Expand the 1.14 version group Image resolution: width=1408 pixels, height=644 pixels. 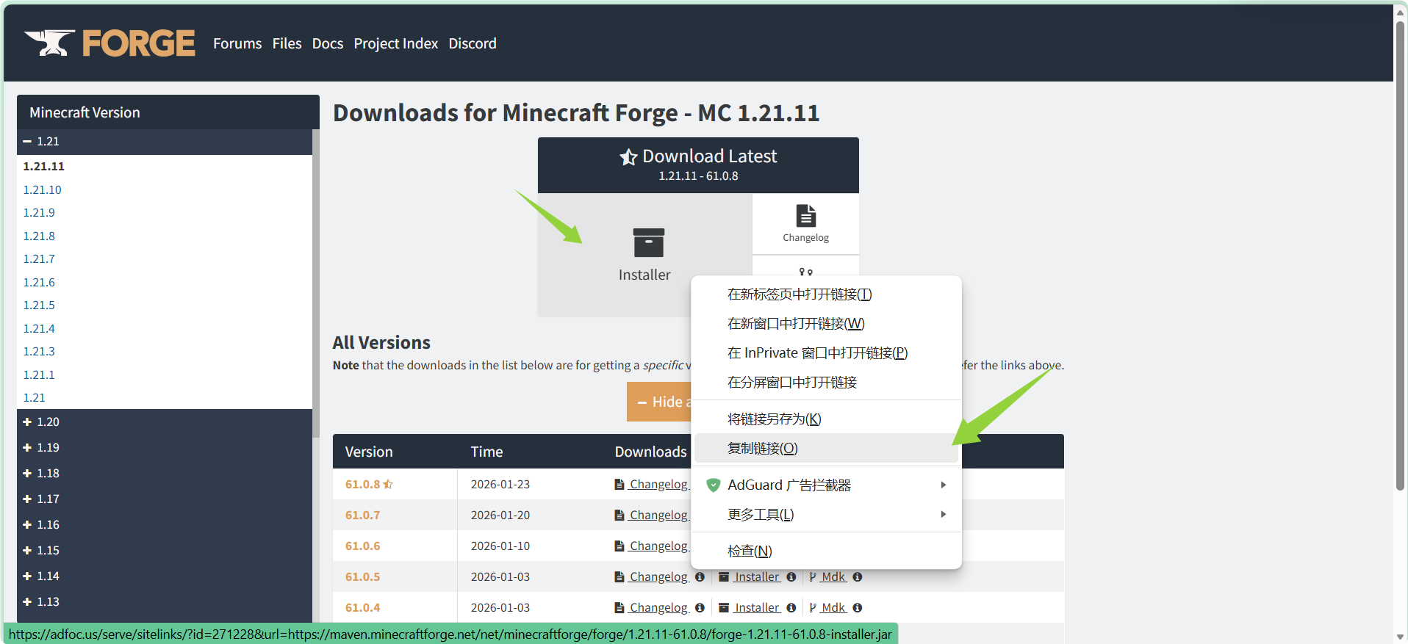(27, 576)
